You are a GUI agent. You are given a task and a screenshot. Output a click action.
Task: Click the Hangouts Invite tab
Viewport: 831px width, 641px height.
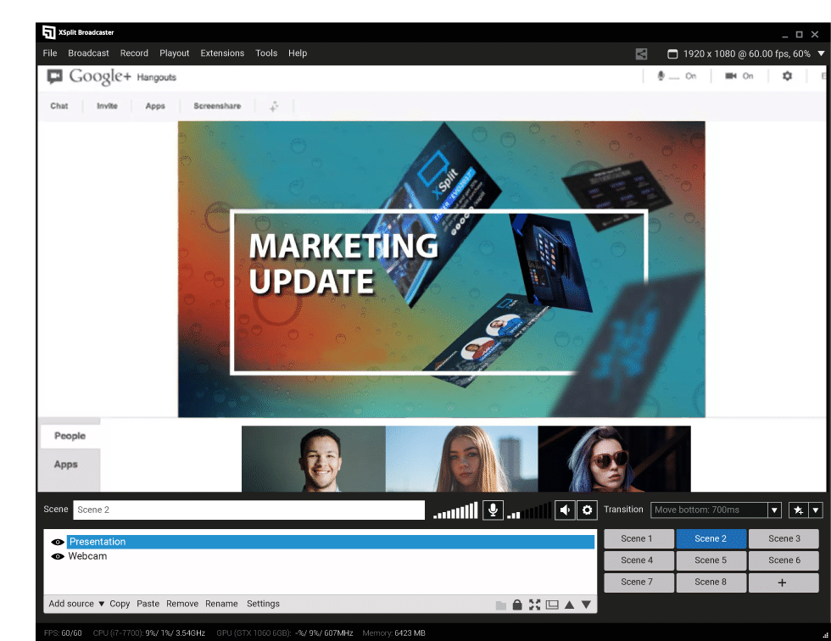[107, 106]
